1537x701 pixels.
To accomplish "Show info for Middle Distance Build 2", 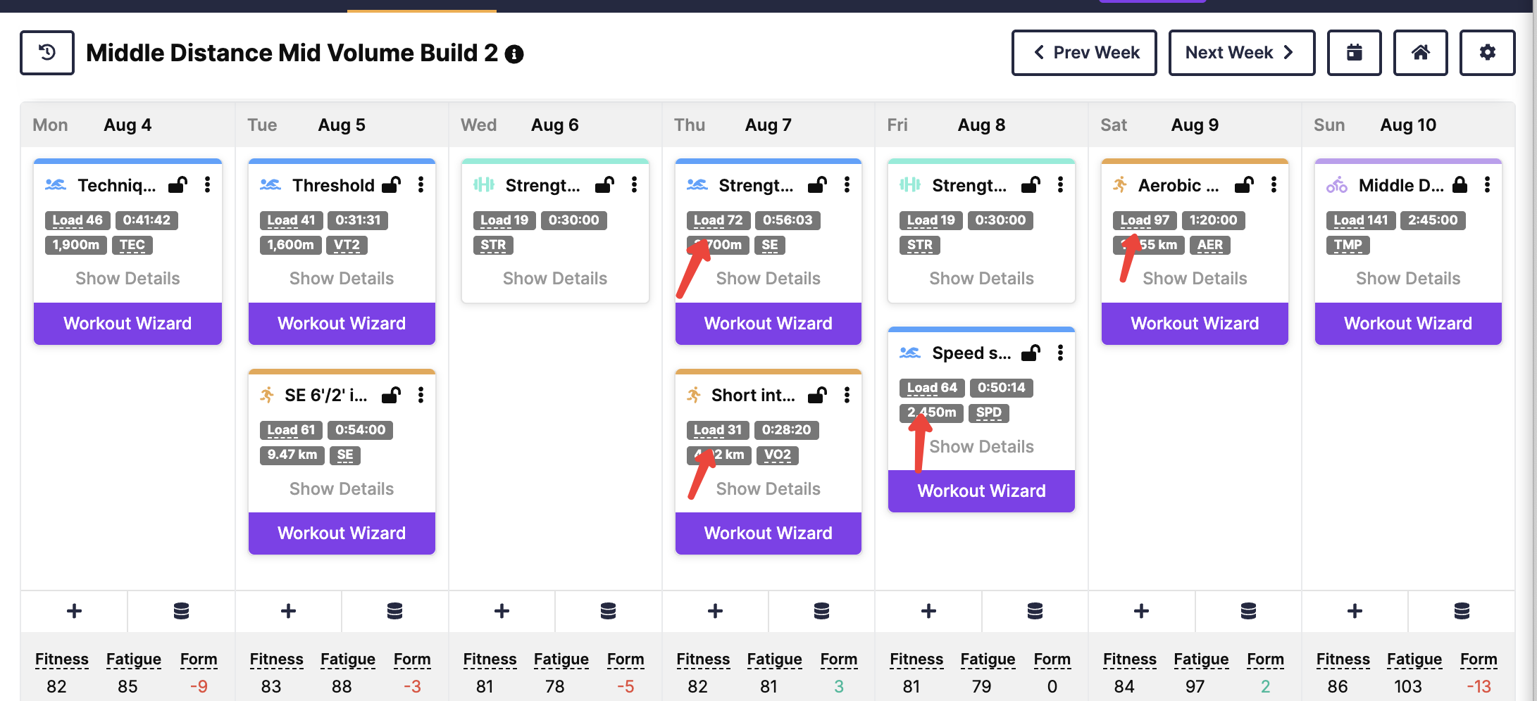I will (514, 54).
